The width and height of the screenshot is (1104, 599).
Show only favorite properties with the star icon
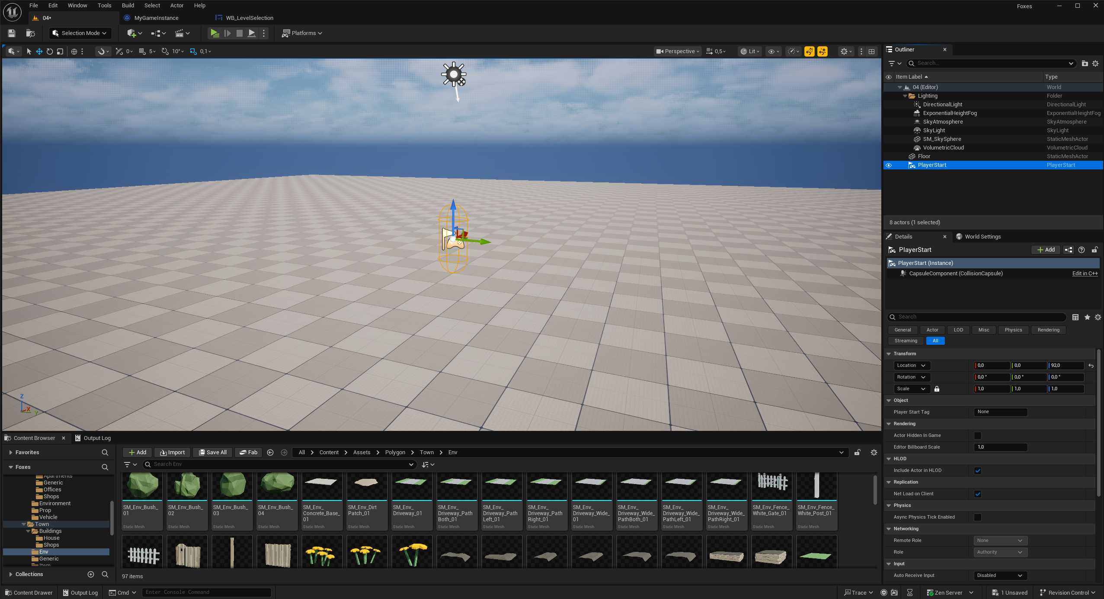point(1087,317)
